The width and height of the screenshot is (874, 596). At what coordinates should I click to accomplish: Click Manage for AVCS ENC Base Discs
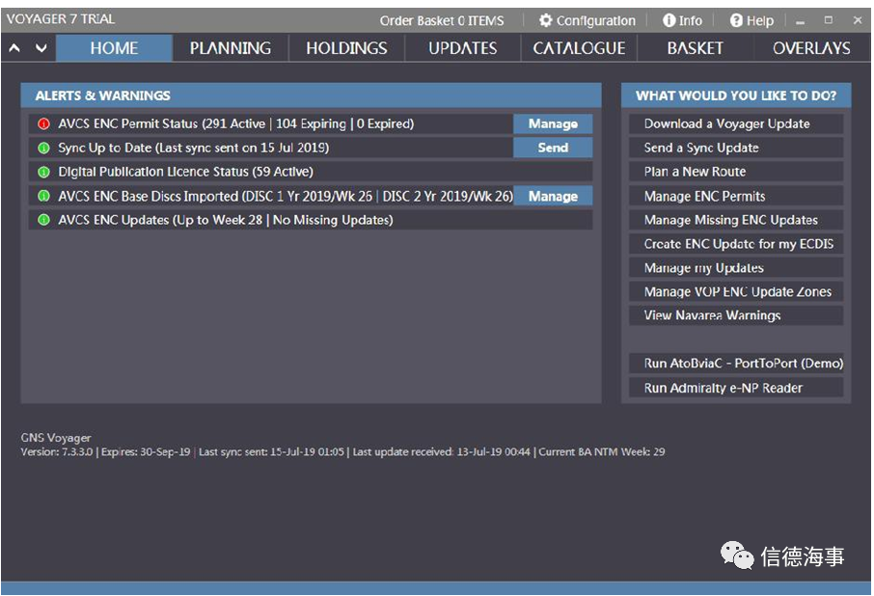[553, 196]
